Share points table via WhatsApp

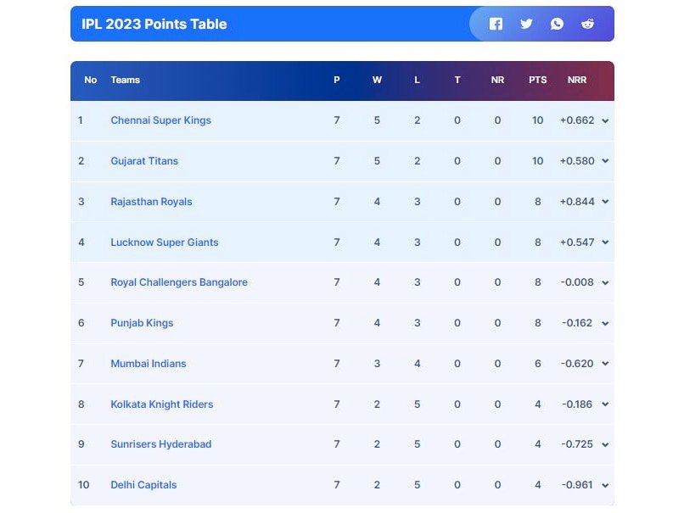point(557,24)
